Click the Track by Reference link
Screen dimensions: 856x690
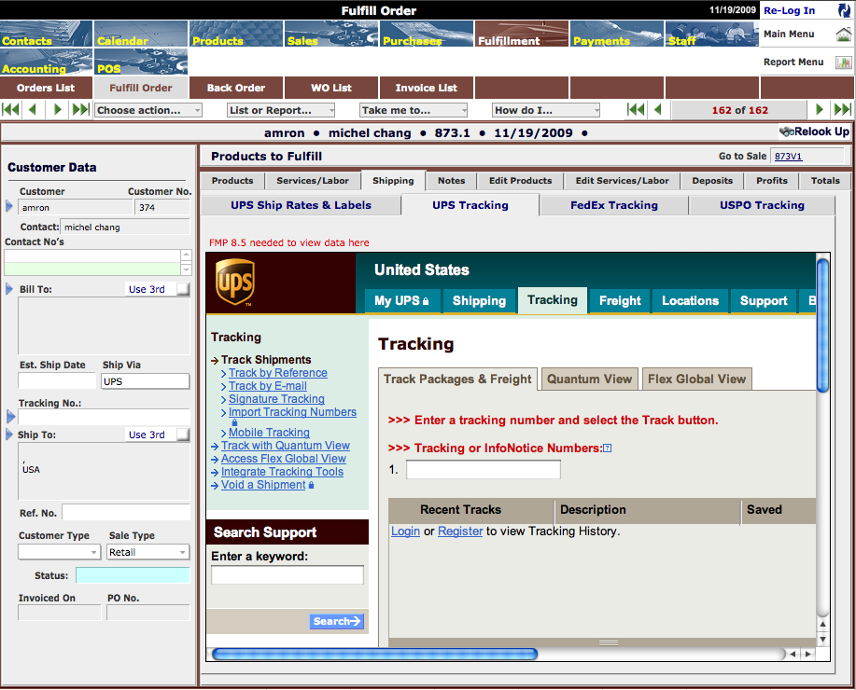click(x=278, y=373)
